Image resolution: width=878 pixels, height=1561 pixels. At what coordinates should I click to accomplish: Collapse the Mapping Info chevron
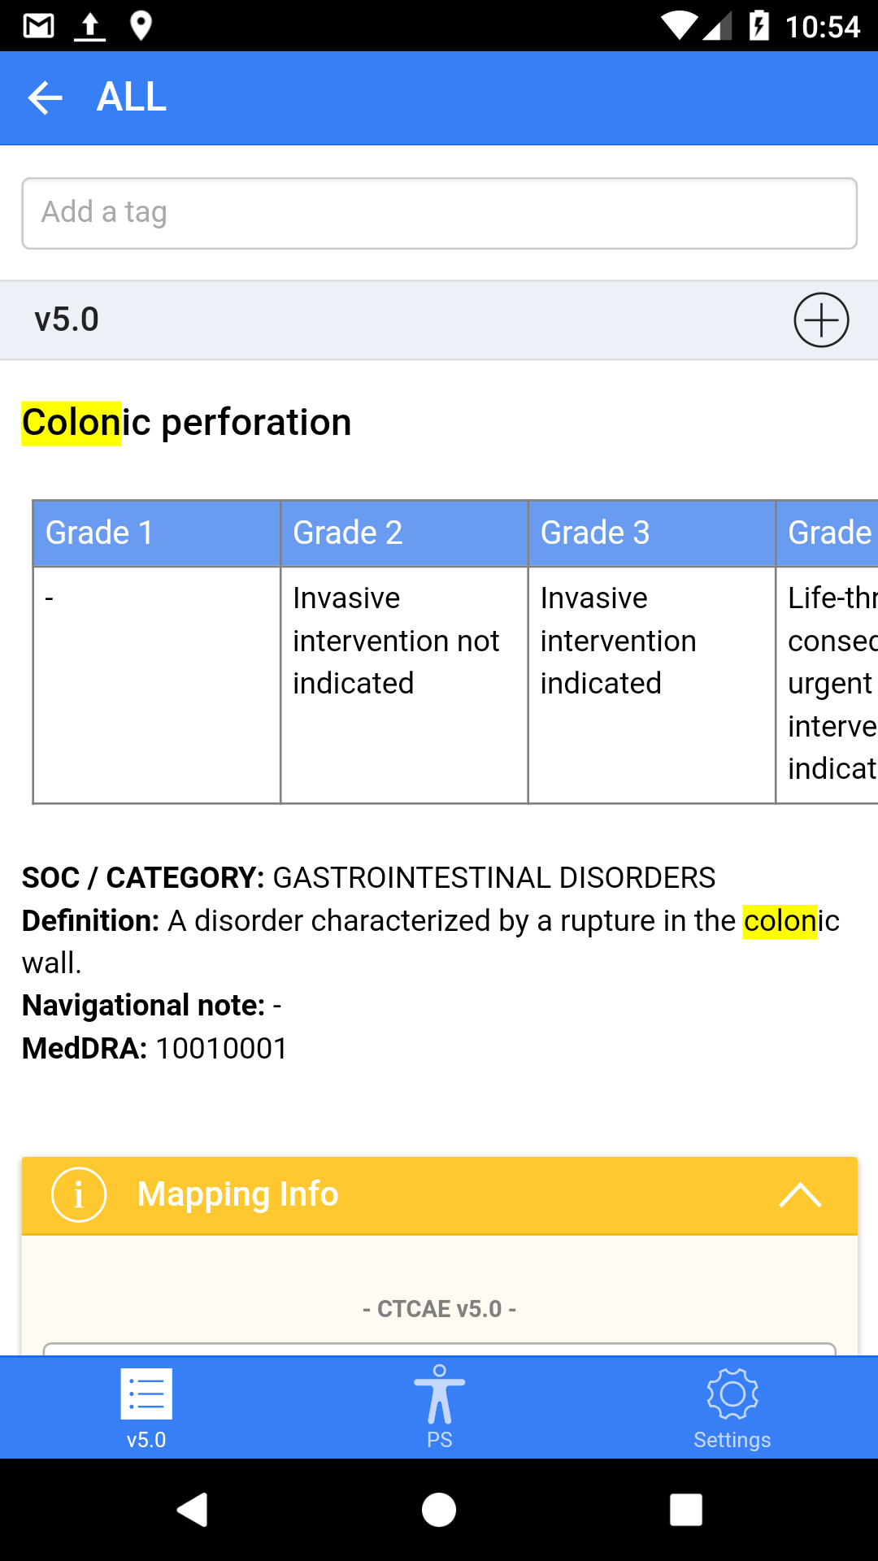click(800, 1195)
